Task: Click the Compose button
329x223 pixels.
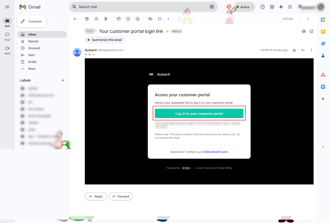Action: [x=32, y=22]
